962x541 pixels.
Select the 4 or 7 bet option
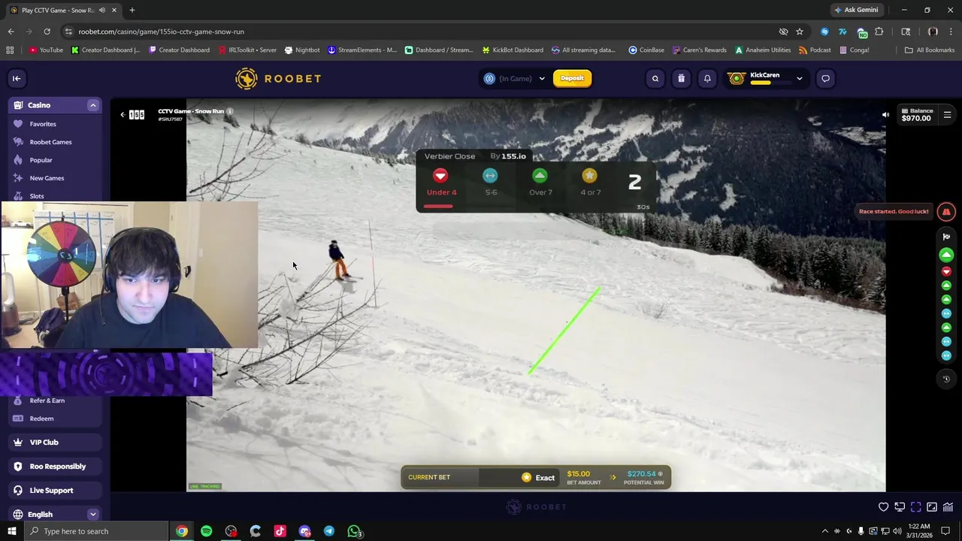(590, 183)
